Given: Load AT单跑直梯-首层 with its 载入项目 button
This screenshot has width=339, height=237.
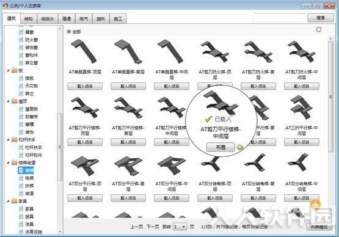Looking at the screenshot, I should [x=128, y=86].
